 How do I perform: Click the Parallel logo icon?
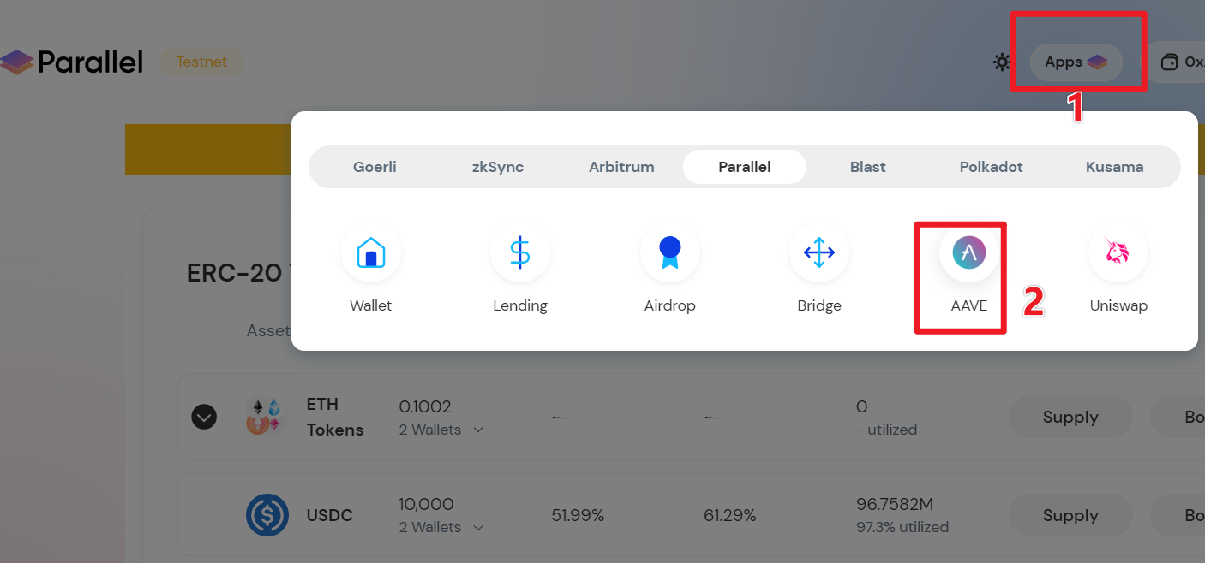point(16,62)
